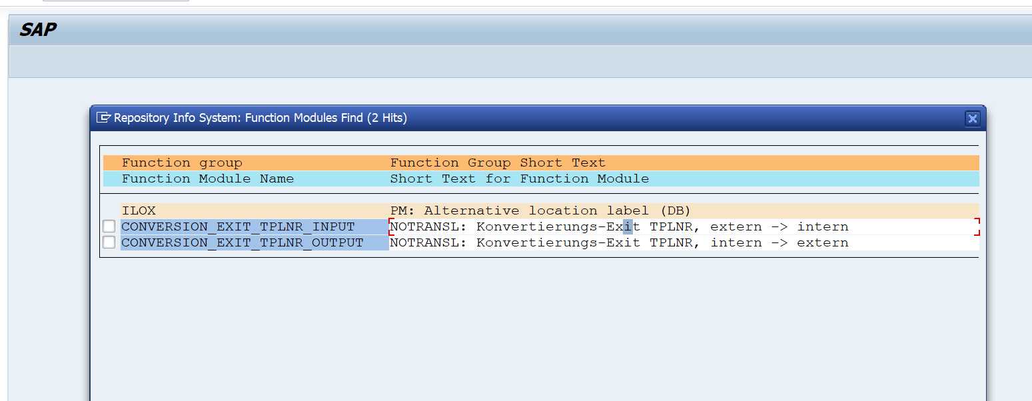Click the red bracket at selected row's right end
Viewport: 1032px width, 401px height.
(976, 226)
